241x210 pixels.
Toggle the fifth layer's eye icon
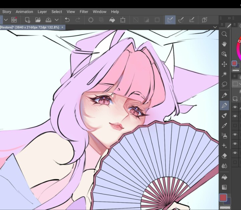235,144
